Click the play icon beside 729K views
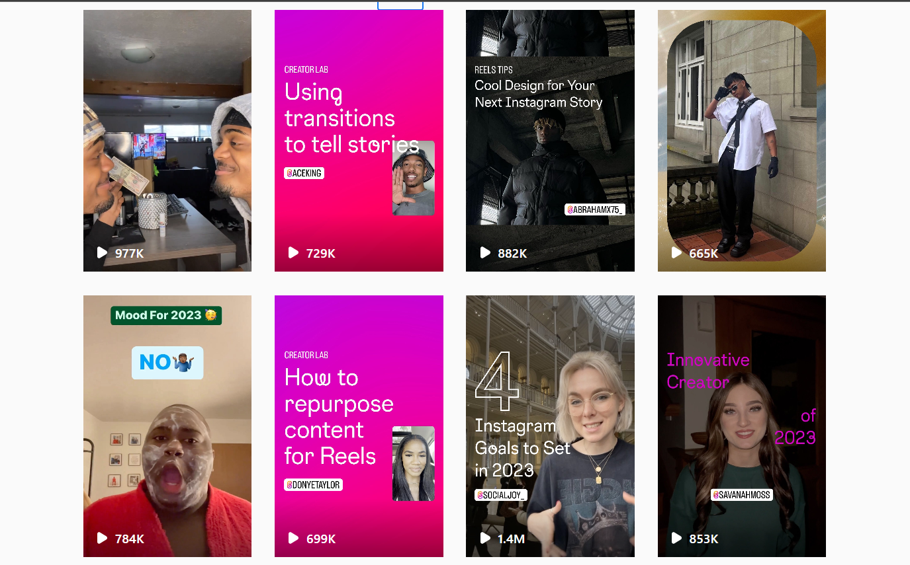The width and height of the screenshot is (910, 565). [x=293, y=252]
